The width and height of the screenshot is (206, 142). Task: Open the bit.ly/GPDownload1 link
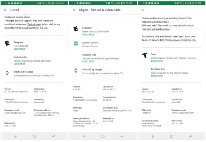click(x=155, y=22)
